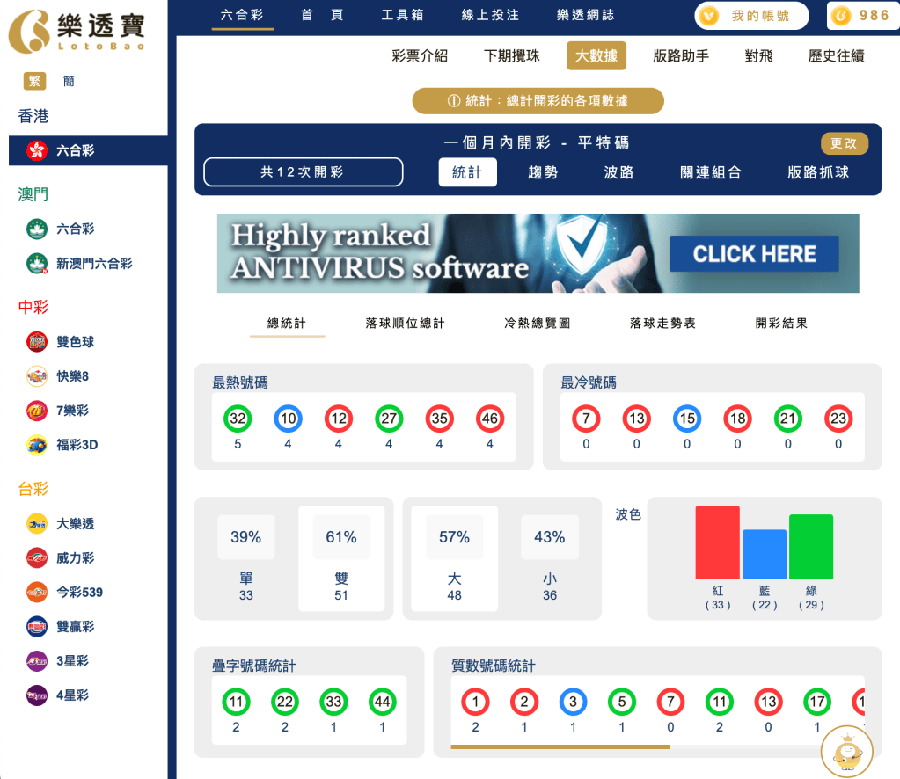Open the 共12次開彩 selector

(303, 172)
